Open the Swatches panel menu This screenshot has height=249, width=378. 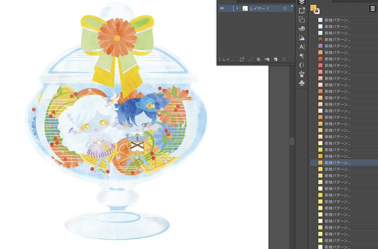tap(372, 8)
